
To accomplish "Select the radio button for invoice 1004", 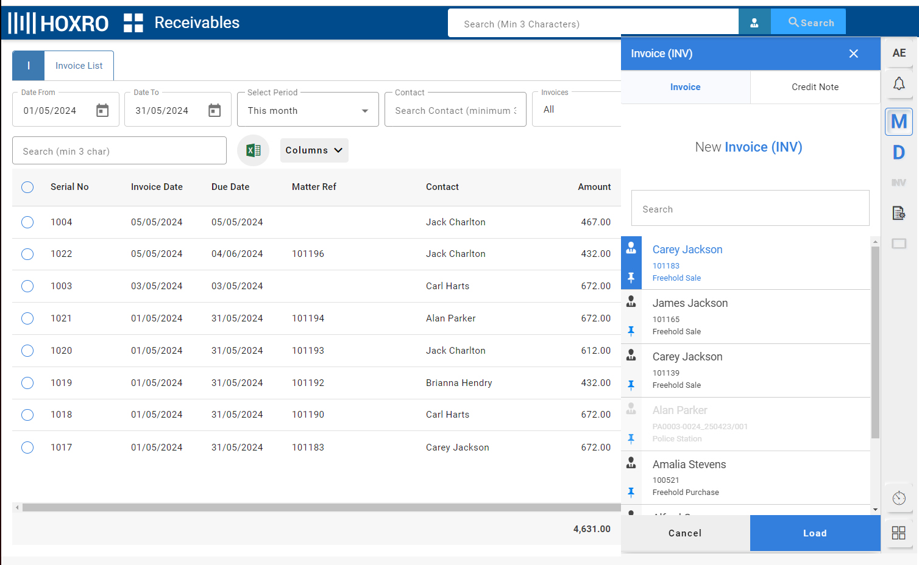I will [x=27, y=222].
